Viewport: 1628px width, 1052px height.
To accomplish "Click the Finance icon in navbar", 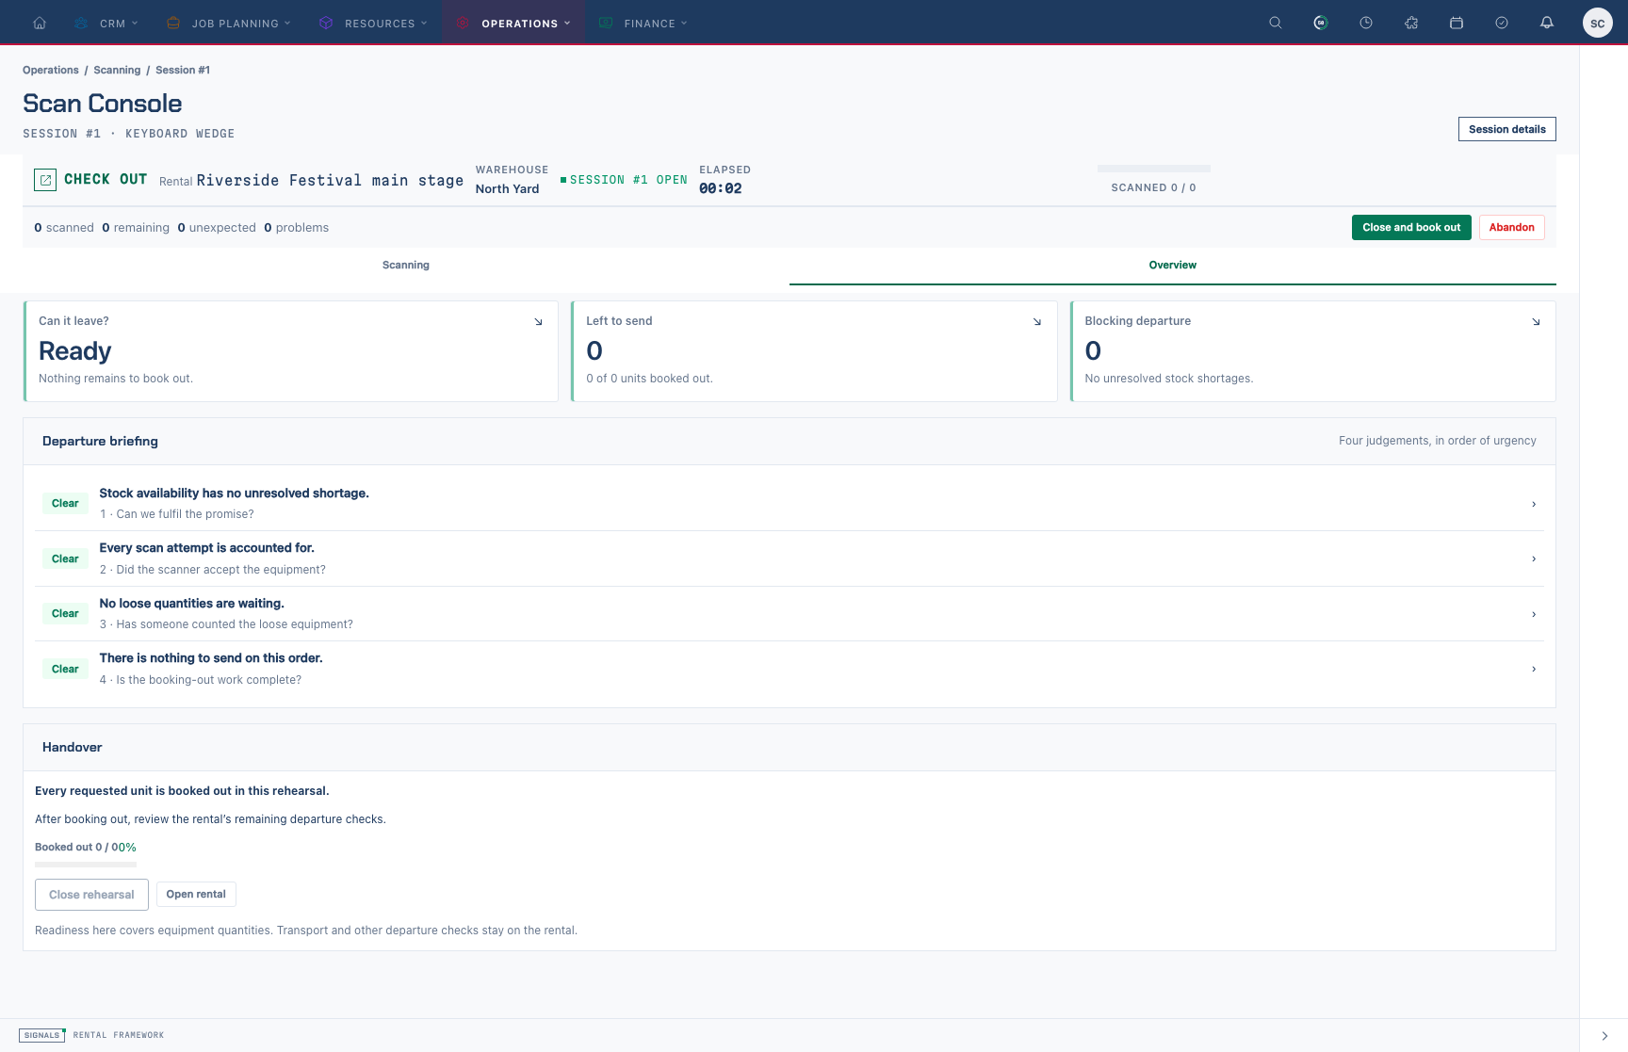I will coord(606,23).
